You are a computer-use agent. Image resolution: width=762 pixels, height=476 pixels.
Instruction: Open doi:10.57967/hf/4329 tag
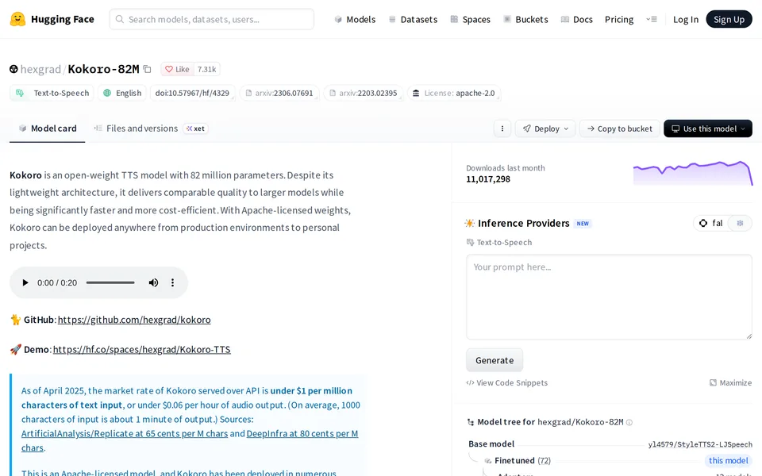pos(192,93)
